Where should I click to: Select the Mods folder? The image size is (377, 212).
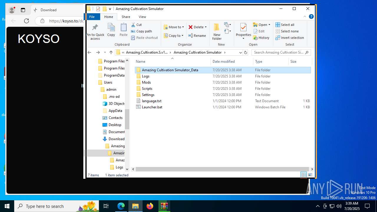click(223, 82)
